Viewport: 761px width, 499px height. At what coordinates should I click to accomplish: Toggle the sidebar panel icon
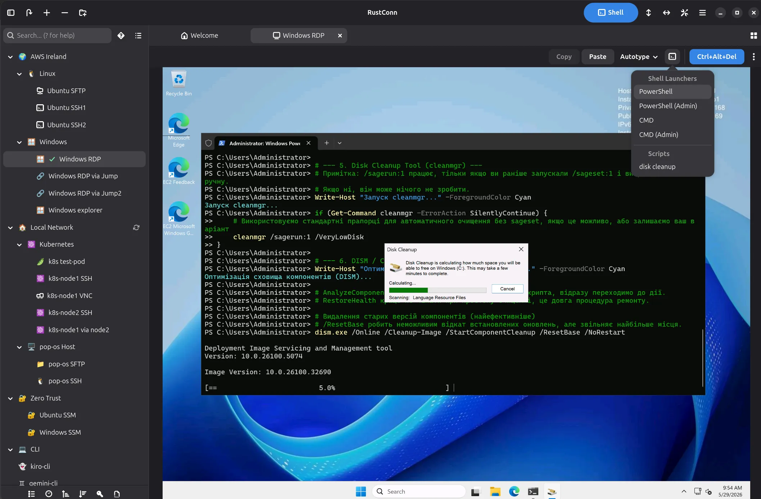coord(11,13)
